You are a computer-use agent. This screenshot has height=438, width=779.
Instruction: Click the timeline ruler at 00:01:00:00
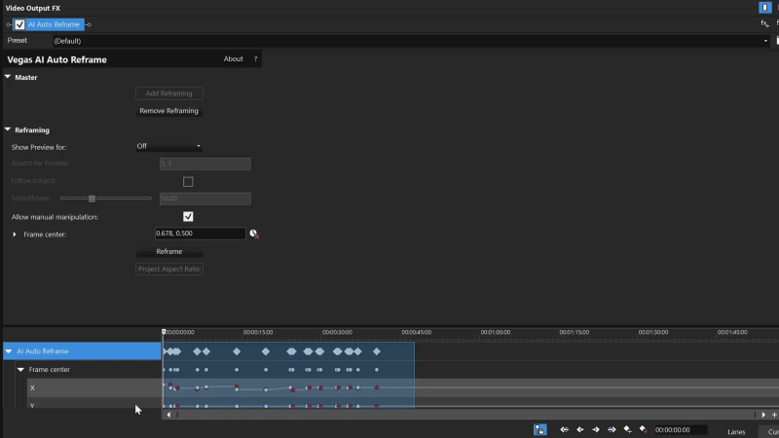[496, 332]
